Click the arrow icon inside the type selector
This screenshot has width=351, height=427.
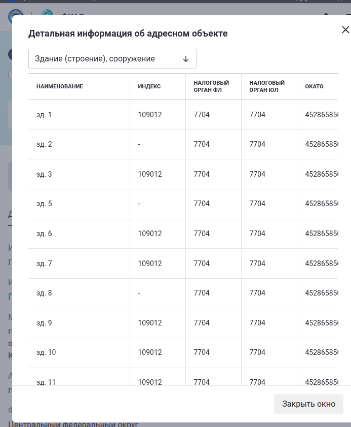pos(185,59)
